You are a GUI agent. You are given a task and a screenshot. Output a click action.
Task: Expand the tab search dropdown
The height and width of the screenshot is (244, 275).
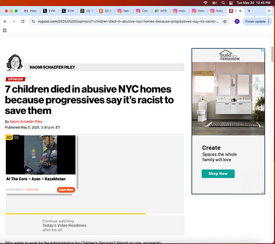point(269,11)
